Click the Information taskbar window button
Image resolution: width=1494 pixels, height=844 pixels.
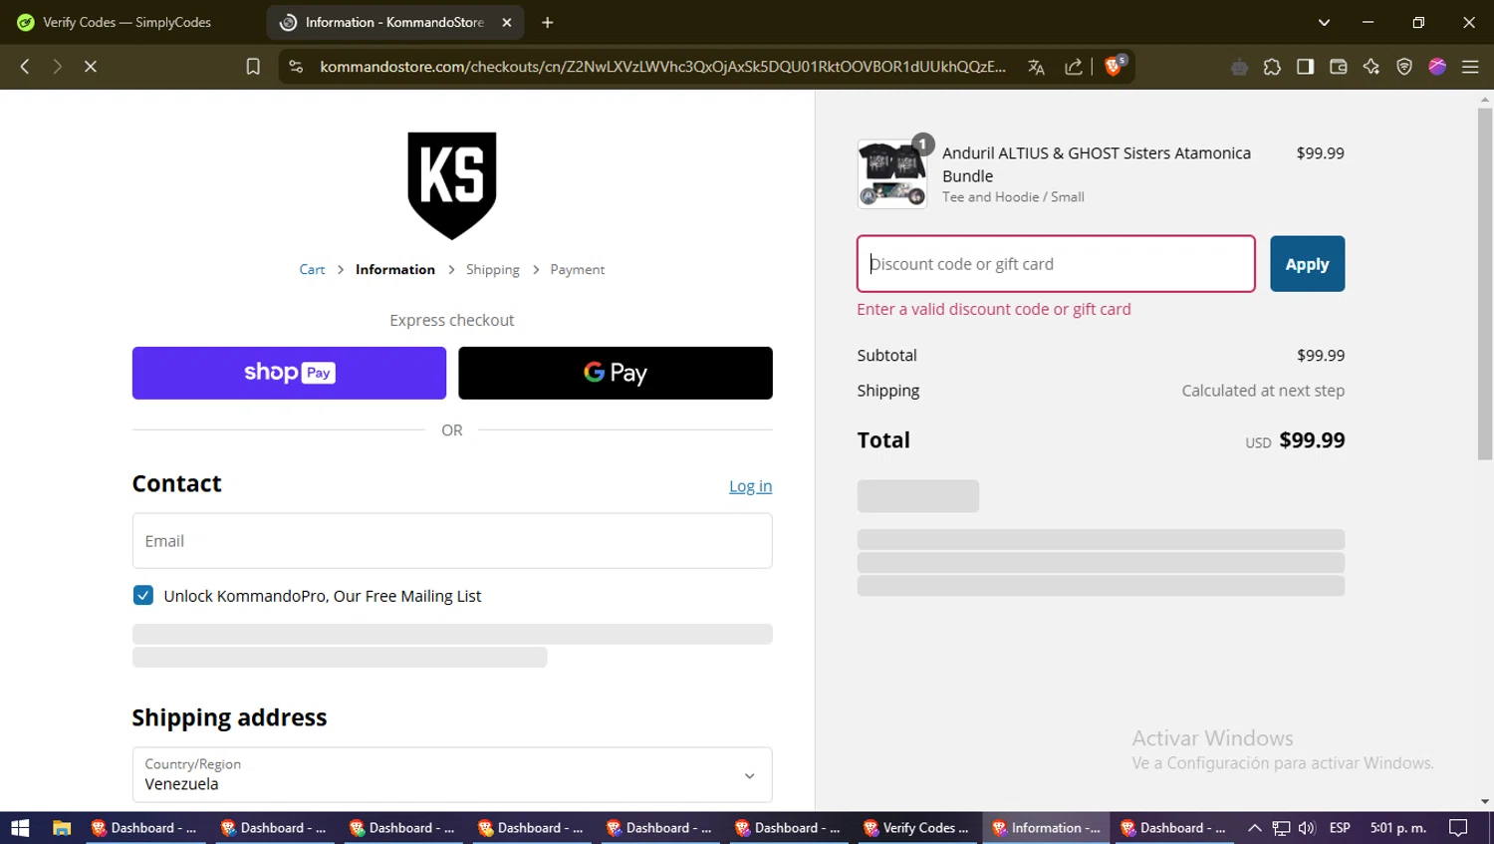click(1046, 828)
